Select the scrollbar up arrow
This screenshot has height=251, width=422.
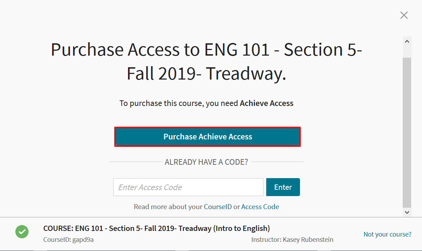tap(407, 41)
